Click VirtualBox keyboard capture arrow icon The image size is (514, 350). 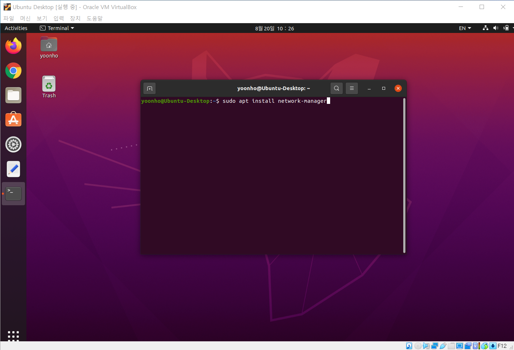pos(493,346)
